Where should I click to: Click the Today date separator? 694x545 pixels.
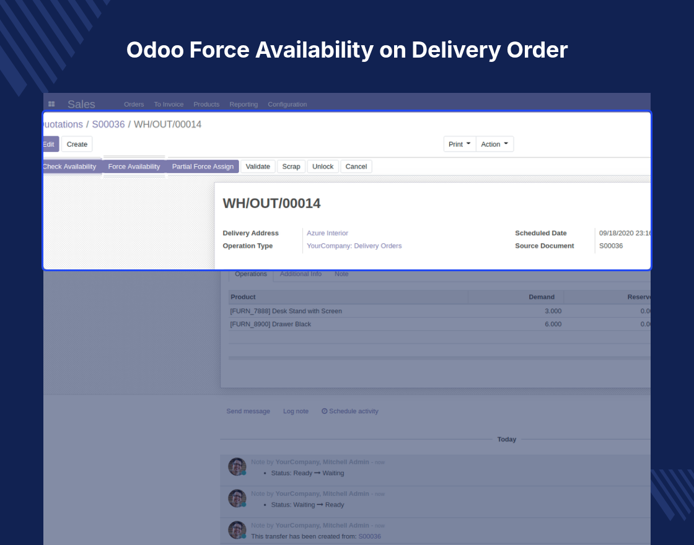[x=507, y=439]
